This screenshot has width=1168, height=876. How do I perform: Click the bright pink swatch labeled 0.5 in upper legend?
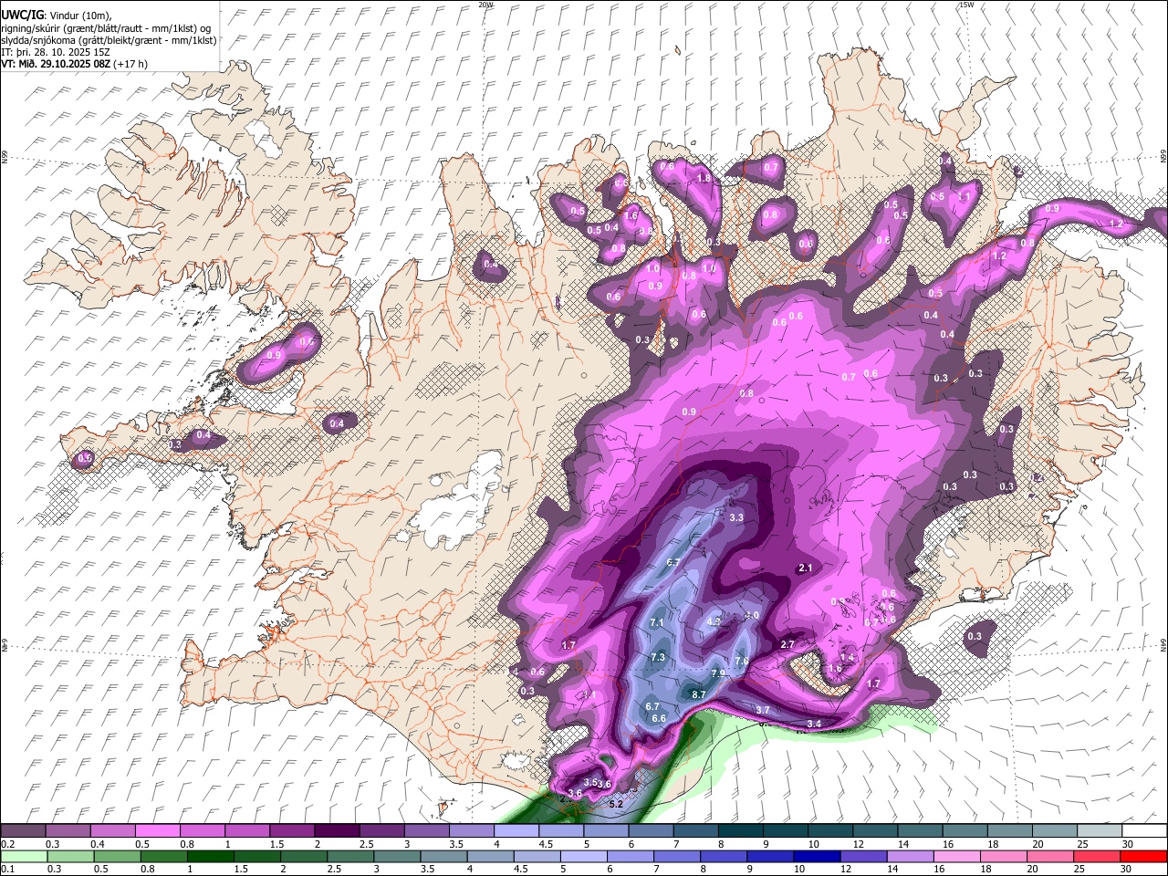pyautogui.click(x=158, y=831)
